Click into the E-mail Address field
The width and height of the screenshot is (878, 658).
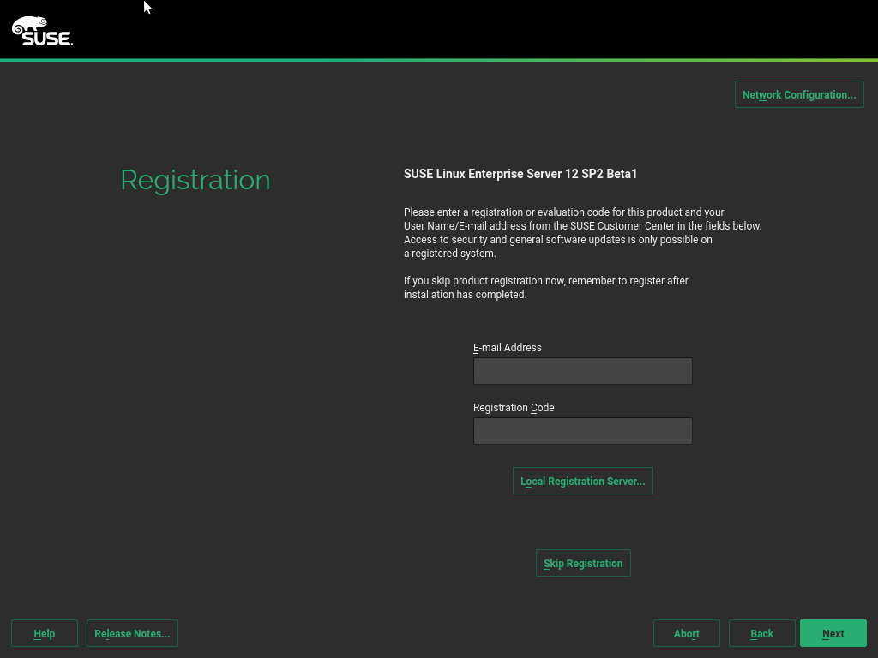tap(582, 371)
